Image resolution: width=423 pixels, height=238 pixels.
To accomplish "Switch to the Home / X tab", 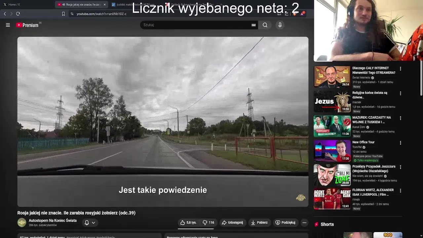I will pos(14,5).
